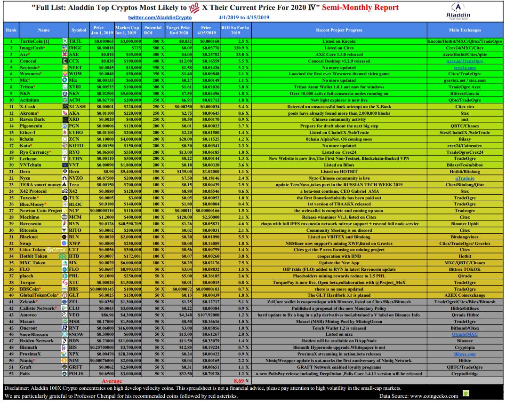Click the Wownero coin icon
The width and height of the screenshot is (506, 402).
65,74
